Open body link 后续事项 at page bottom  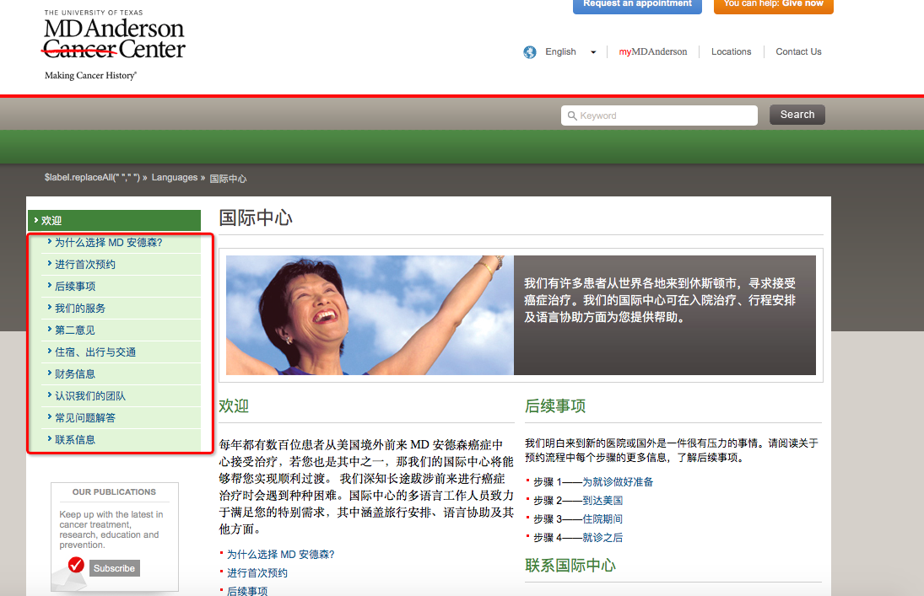pyautogui.click(x=247, y=591)
